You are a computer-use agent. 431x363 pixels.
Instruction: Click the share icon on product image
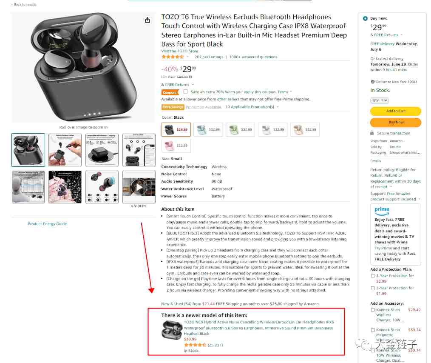147,20
